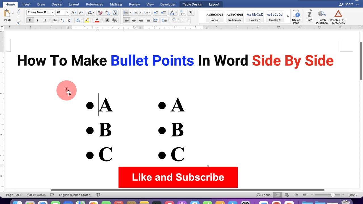Open the underline style dropdown arrow
This screenshot has height=204, width=363.
[x=50, y=20]
